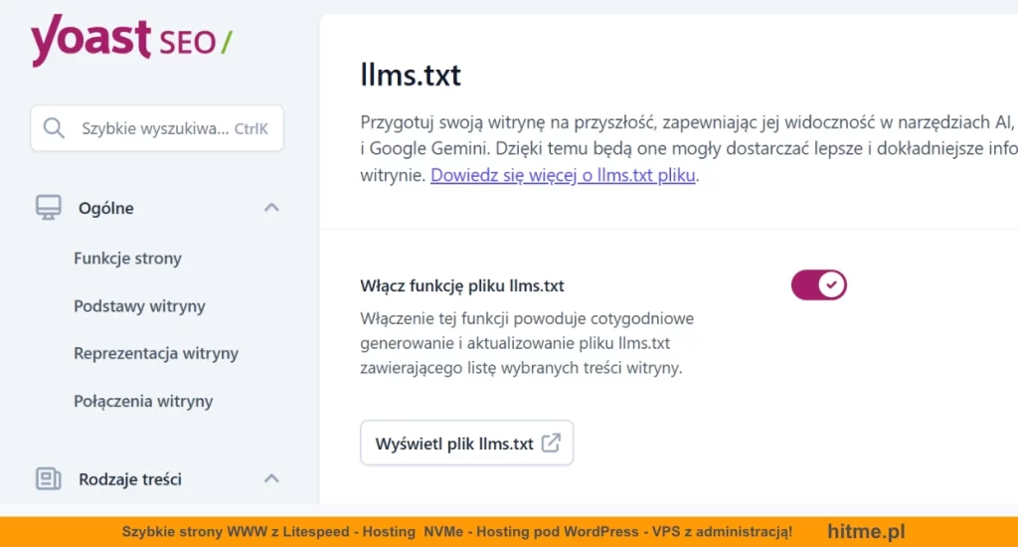This screenshot has width=1018, height=547.
Task: Click the CtrlK shortcut hint
Action: tap(252, 128)
